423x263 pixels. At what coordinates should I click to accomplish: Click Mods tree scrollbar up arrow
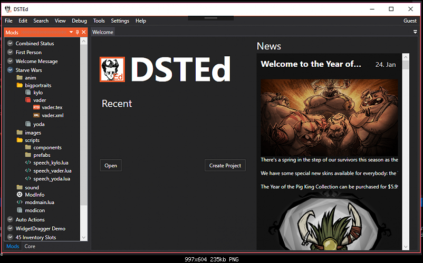click(84, 41)
